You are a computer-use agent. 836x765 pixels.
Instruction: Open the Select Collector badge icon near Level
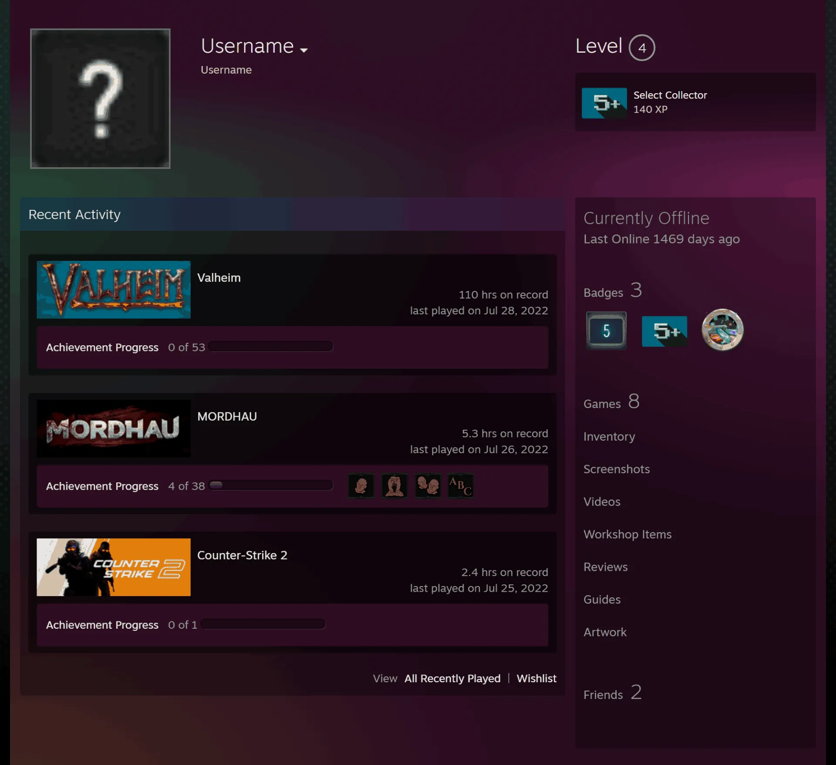click(604, 103)
